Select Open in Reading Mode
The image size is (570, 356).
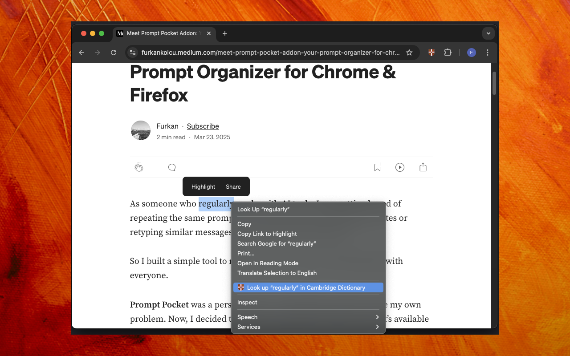pyautogui.click(x=308, y=263)
